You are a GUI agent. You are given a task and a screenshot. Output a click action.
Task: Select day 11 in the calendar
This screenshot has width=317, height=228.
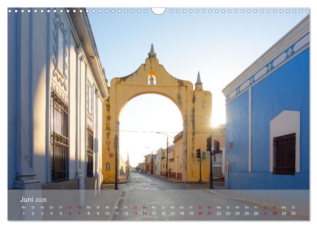[117, 214]
